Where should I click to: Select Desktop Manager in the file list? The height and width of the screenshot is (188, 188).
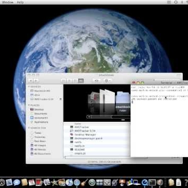tap(97, 135)
